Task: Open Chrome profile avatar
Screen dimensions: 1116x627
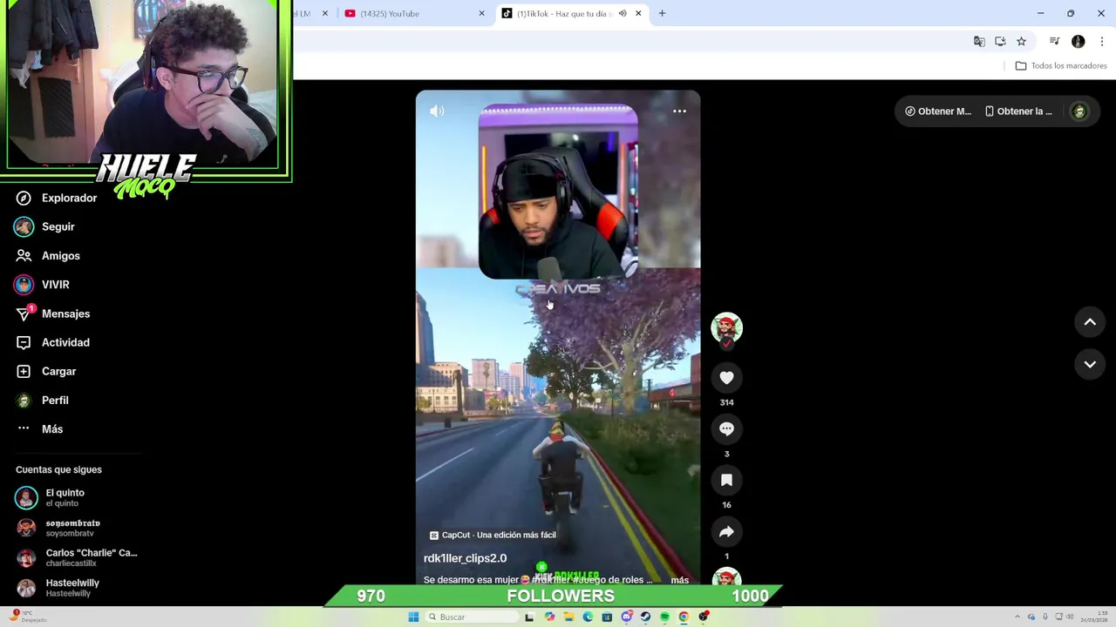Action: pos(1079,41)
